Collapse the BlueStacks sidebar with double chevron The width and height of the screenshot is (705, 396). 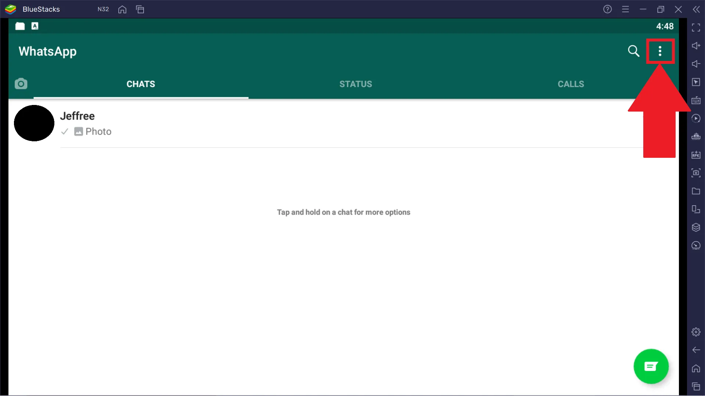coord(696,9)
